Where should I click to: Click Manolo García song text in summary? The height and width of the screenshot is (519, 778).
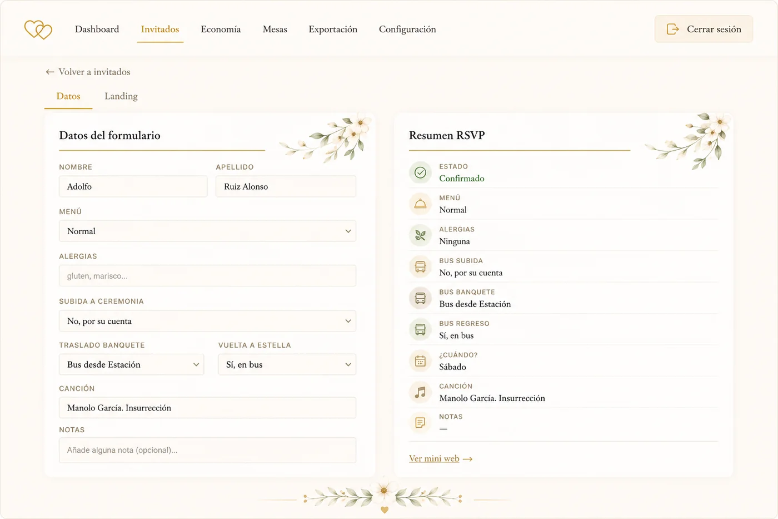click(x=492, y=398)
